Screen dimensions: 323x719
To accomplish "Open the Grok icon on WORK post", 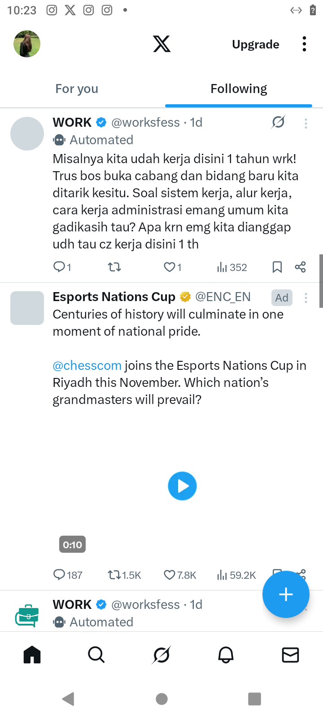I will point(278,122).
